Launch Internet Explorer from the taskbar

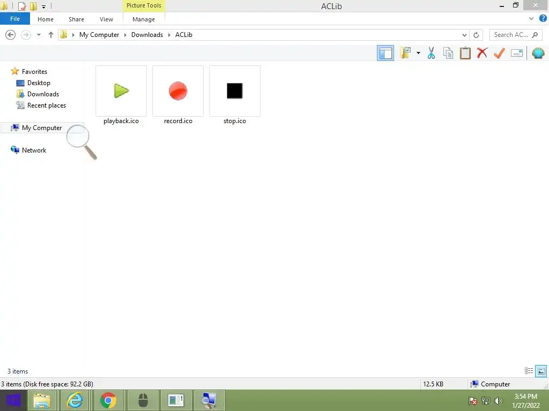[75, 400]
